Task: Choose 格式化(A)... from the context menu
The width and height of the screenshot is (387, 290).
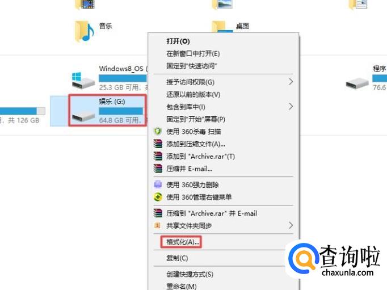Action: pos(183,242)
